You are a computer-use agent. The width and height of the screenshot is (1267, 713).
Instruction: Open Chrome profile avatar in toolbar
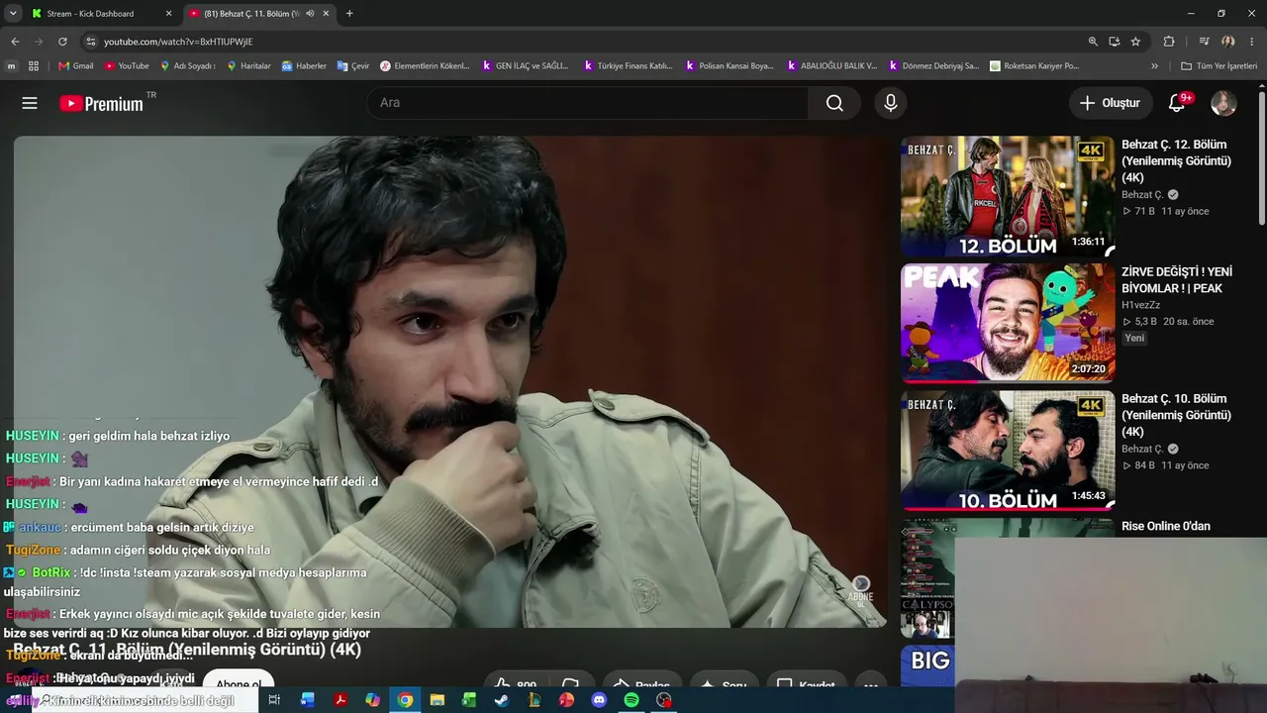1227,42
